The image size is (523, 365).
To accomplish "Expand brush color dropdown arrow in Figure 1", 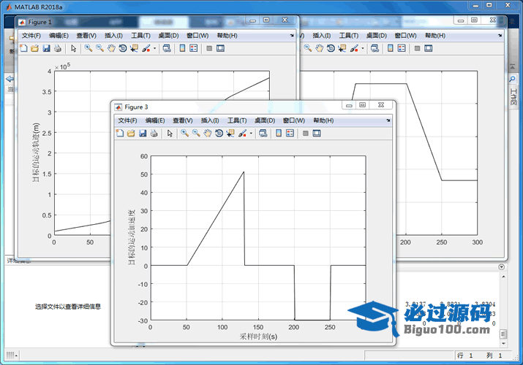I will tap(154, 49).
